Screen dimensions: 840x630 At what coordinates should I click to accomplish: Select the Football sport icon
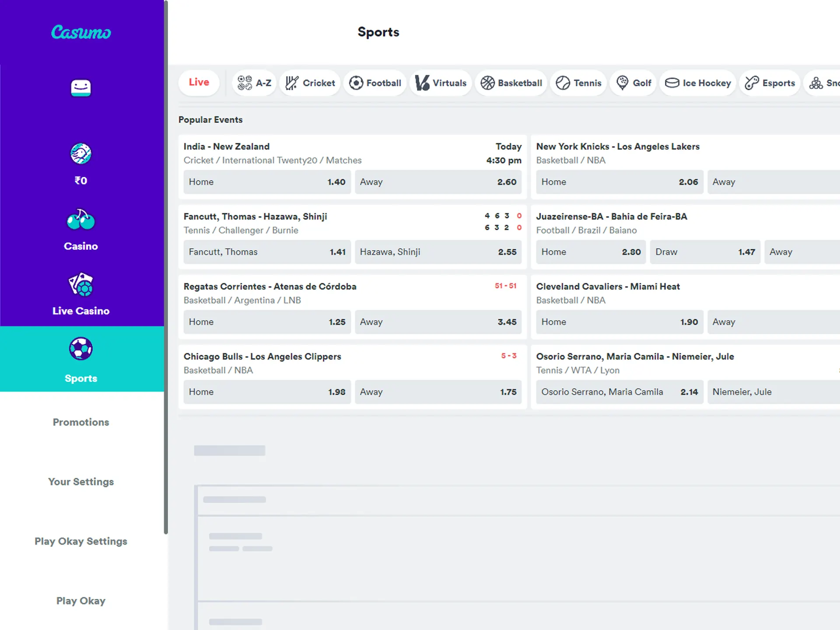(357, 83)
